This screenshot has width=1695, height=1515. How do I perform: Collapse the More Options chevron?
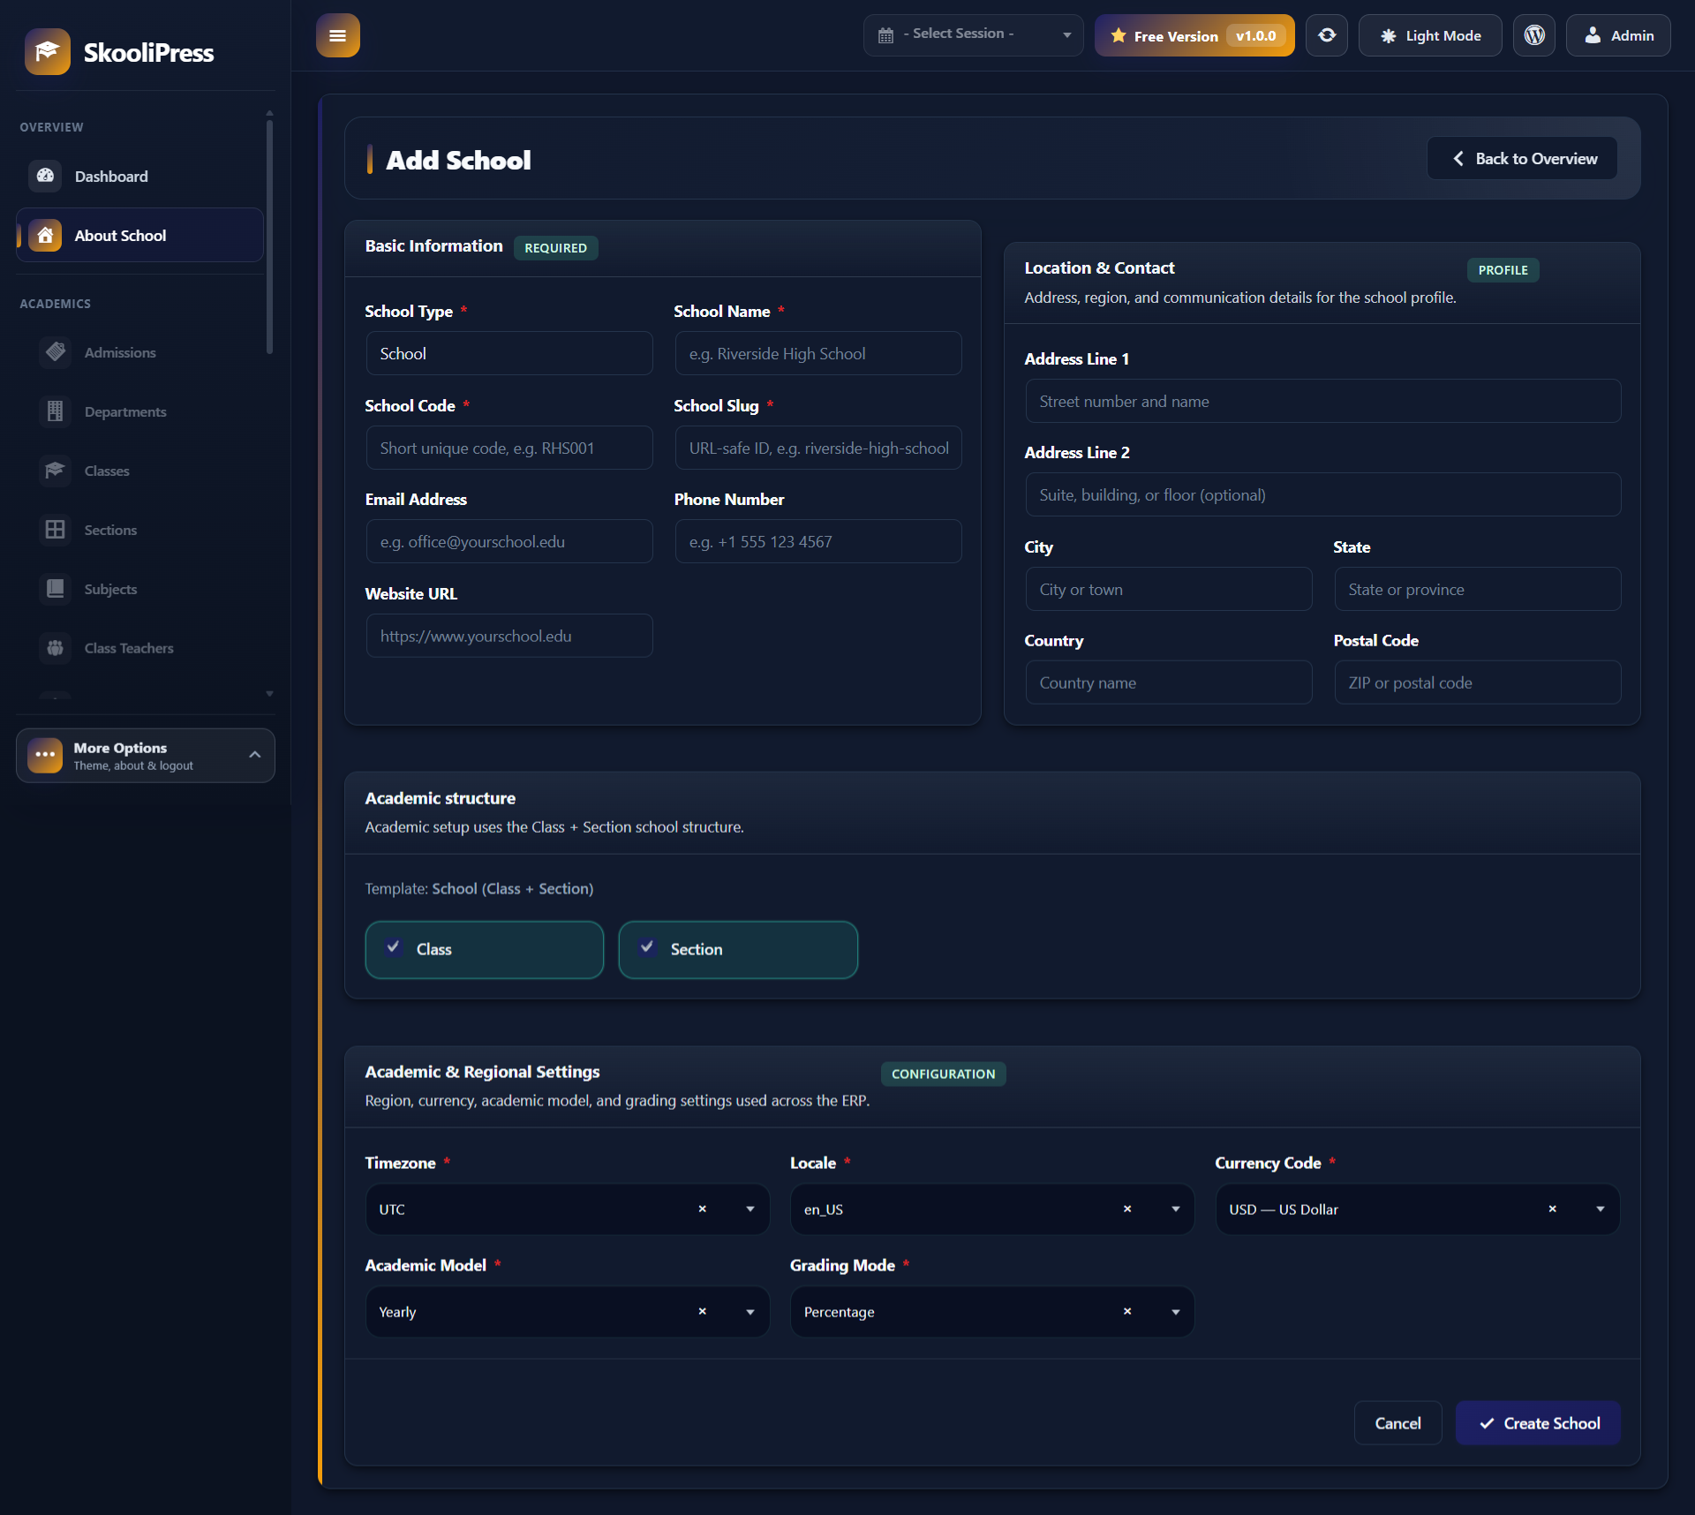pos(254,755)
